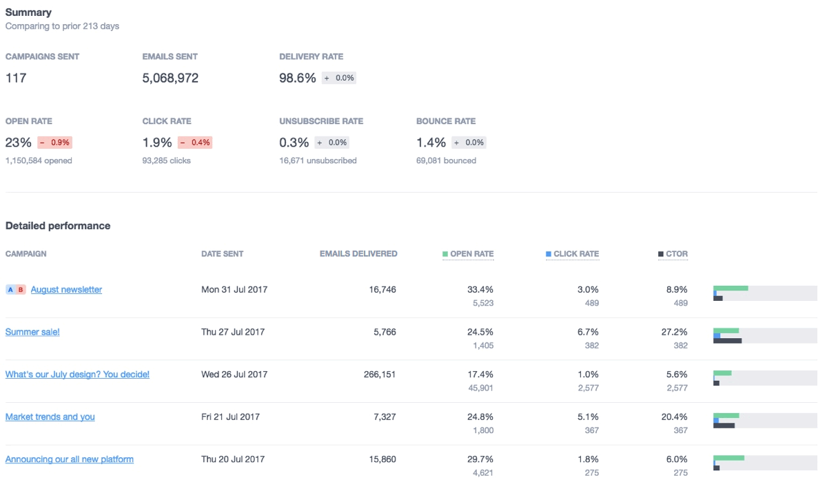Click the 69,081 bounced text
The image size is (827, 482).
446,160
